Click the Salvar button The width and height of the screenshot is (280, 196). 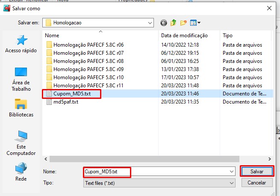[x=257, y=172]
